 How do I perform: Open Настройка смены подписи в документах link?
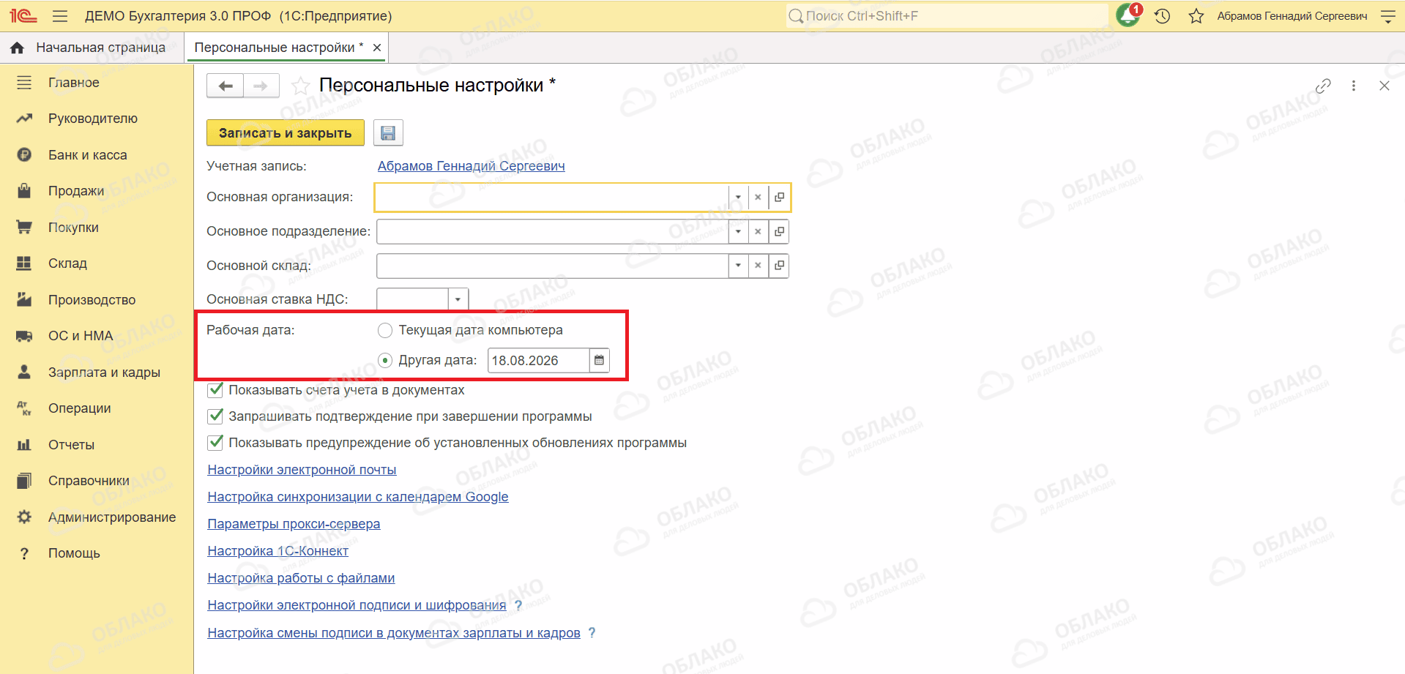point(394,633)
